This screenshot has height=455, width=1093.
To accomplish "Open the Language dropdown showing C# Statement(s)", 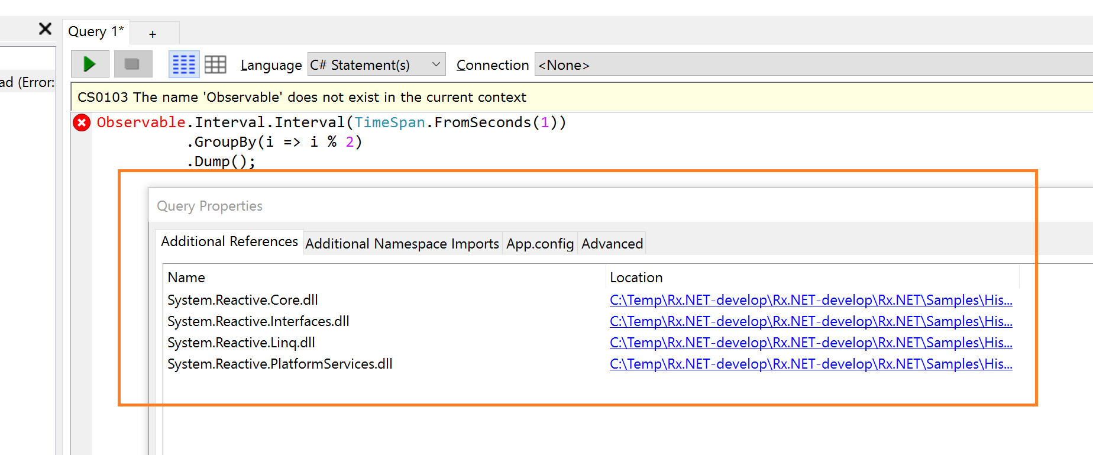I will [x=376, y=64].
